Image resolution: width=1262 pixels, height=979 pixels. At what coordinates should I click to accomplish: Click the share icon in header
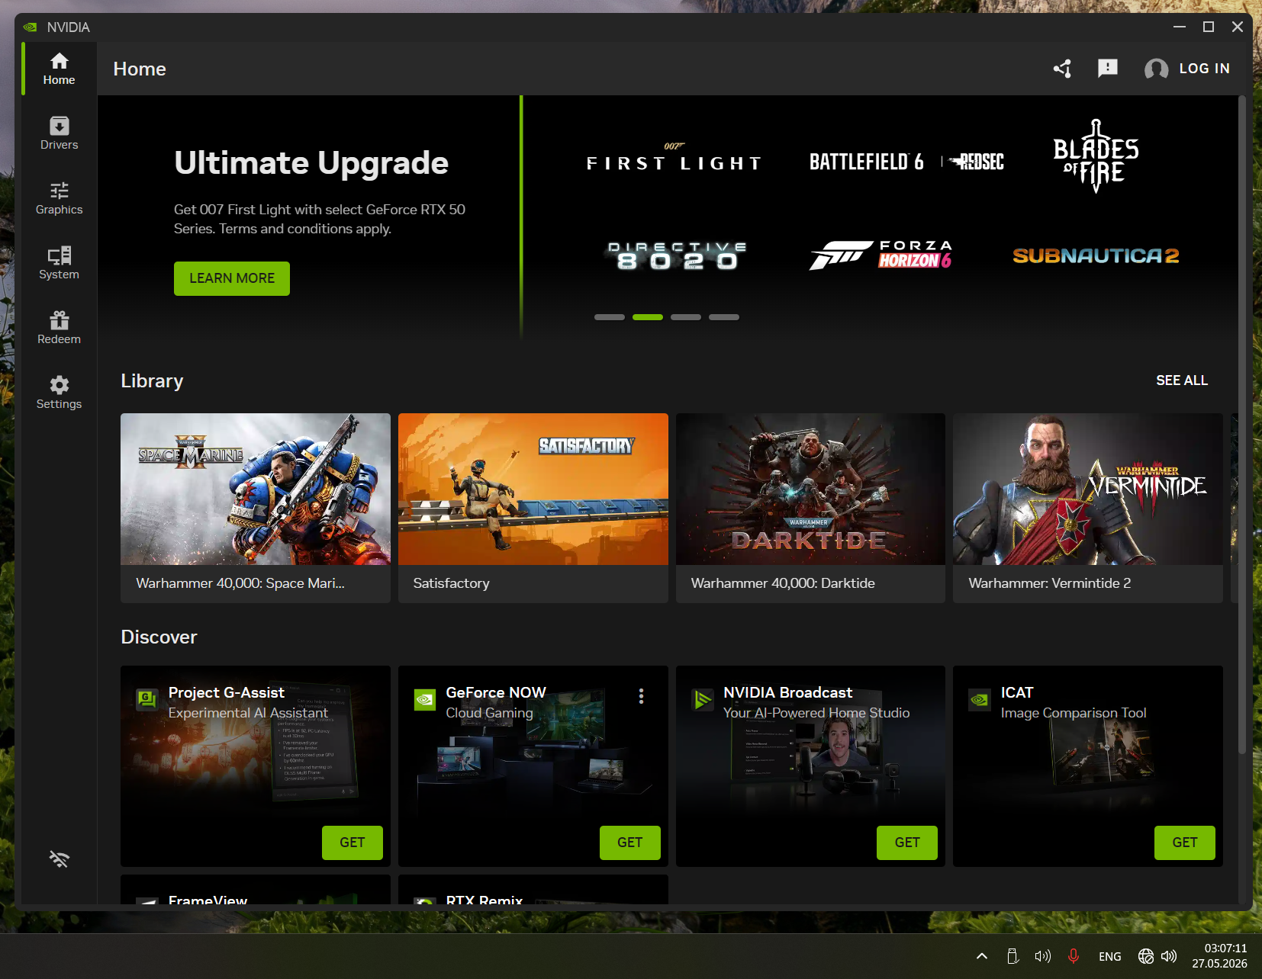[1062, 69]
